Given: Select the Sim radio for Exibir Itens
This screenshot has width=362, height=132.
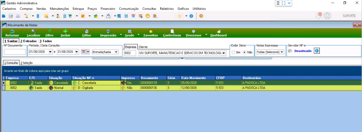Looking at the screenshot, I should tap(233, 52).
